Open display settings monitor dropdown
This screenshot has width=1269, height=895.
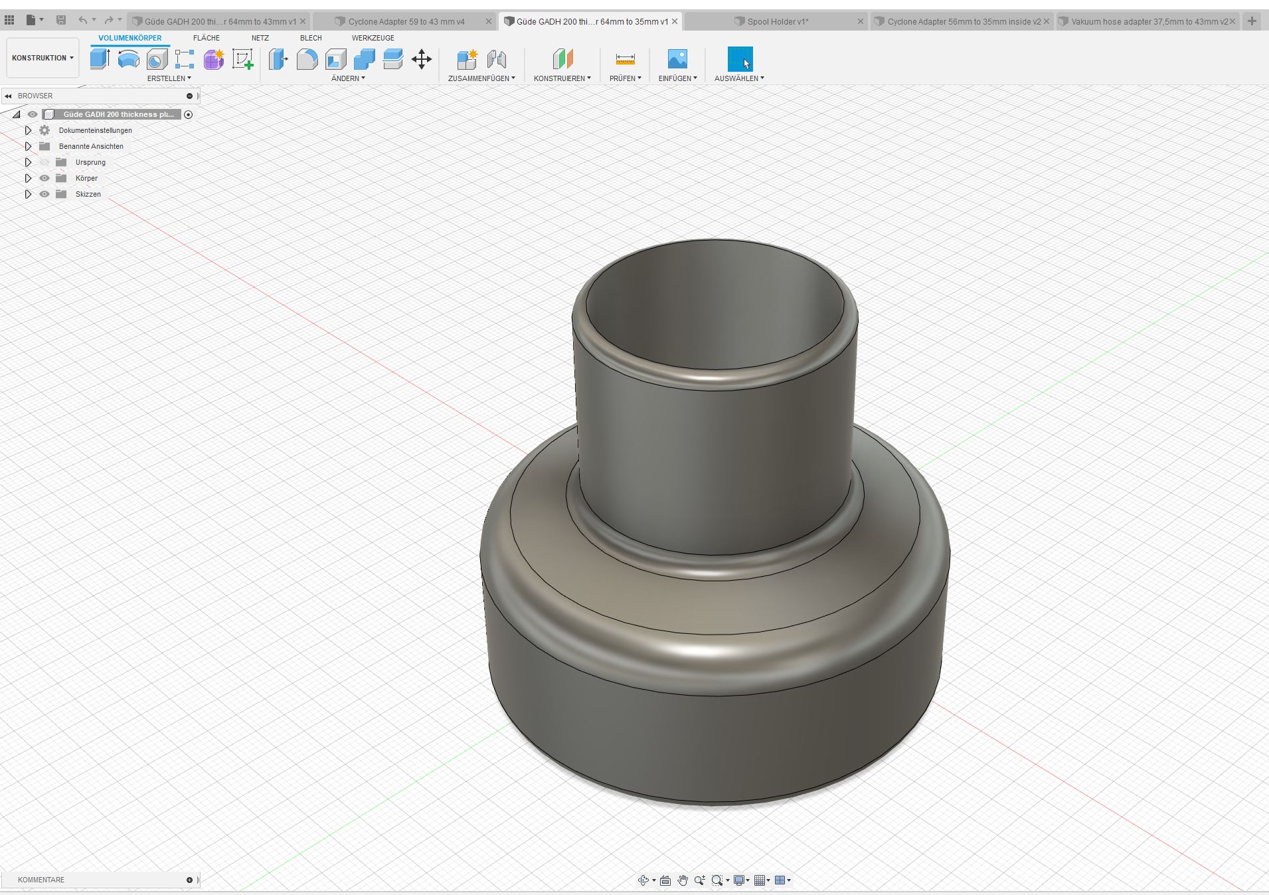click(741, 880)
